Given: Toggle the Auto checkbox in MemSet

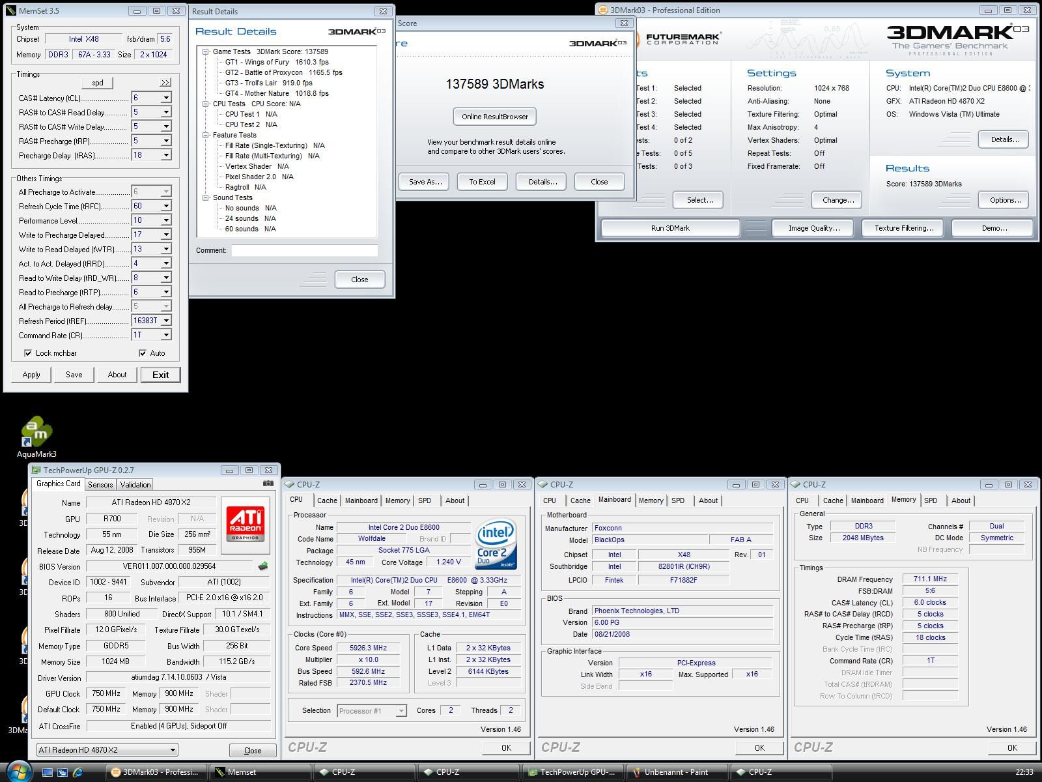Looking at the screenshot, I should (x=143, y=353).
